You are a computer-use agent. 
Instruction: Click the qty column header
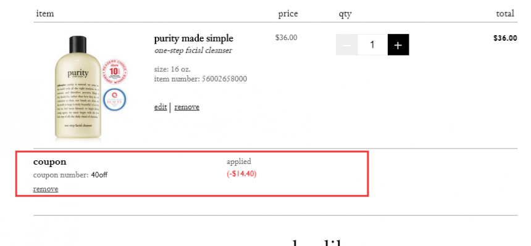tap(345, 14)
